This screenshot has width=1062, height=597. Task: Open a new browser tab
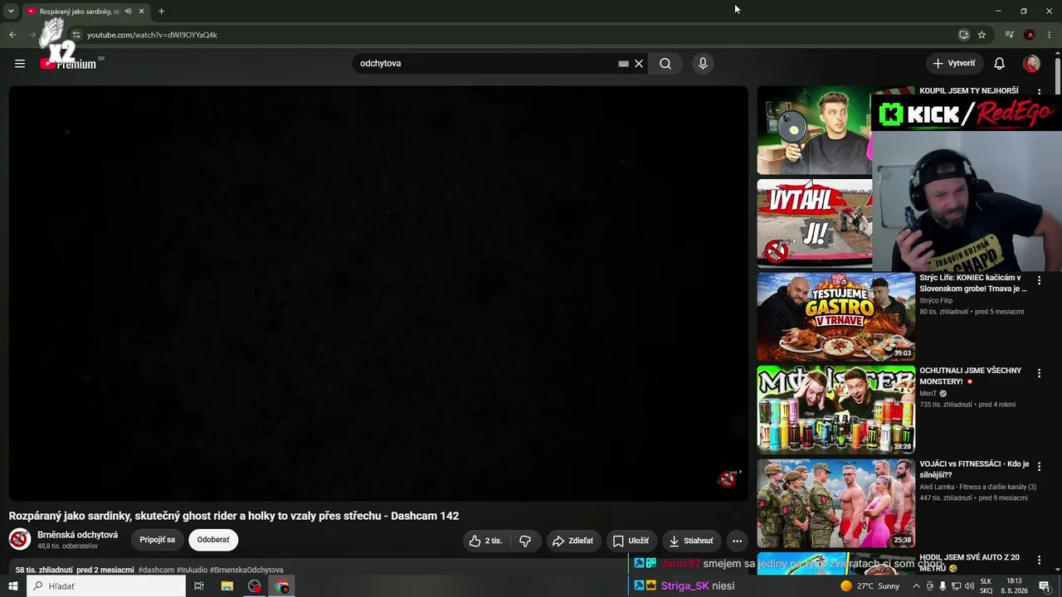coord(161,11)
